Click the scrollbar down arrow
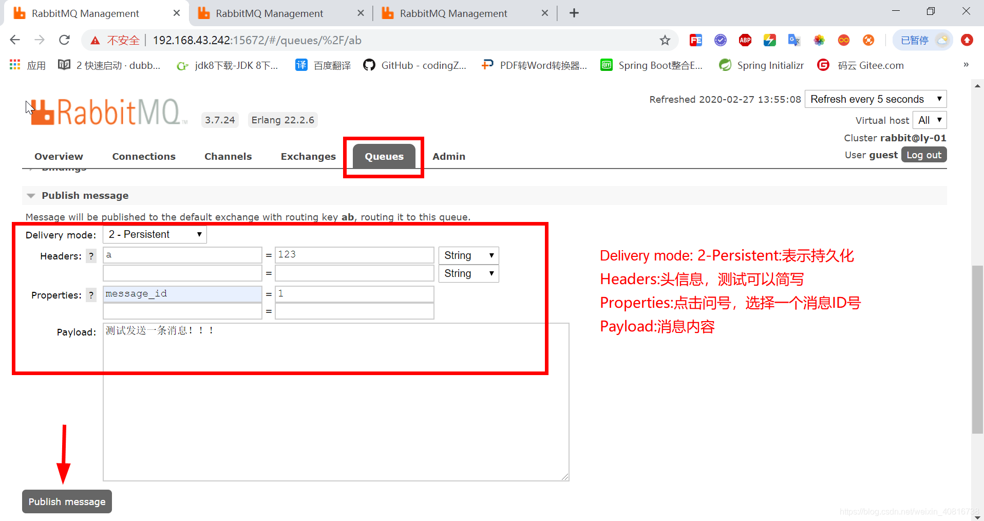Image resolution: width=984 pixels, height=521 pixels. click(977, 516)
